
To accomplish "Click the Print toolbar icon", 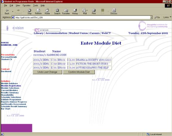I will click(x=94, y=12).
